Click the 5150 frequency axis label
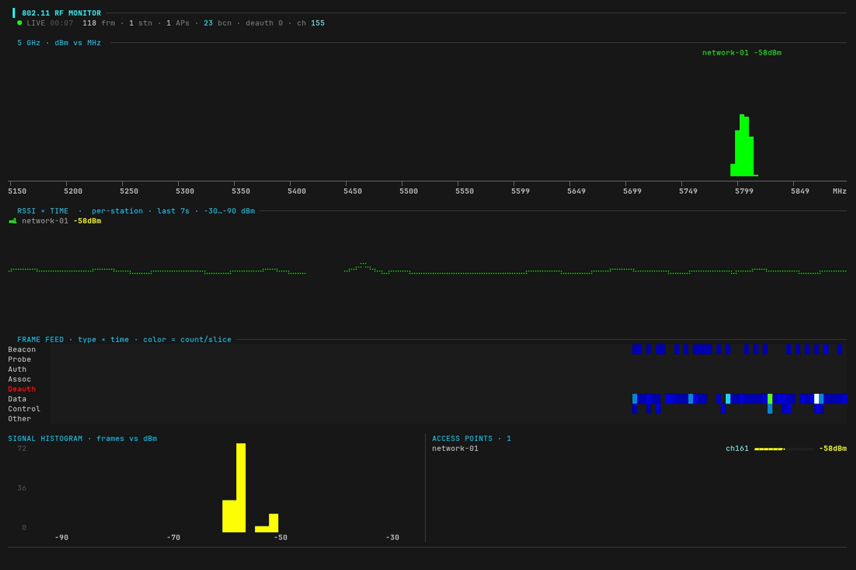The image size is (856, 570). coord(17,192)
